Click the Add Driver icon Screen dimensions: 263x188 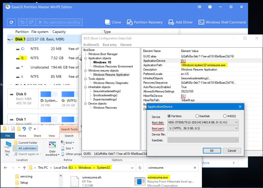[171, 22]
